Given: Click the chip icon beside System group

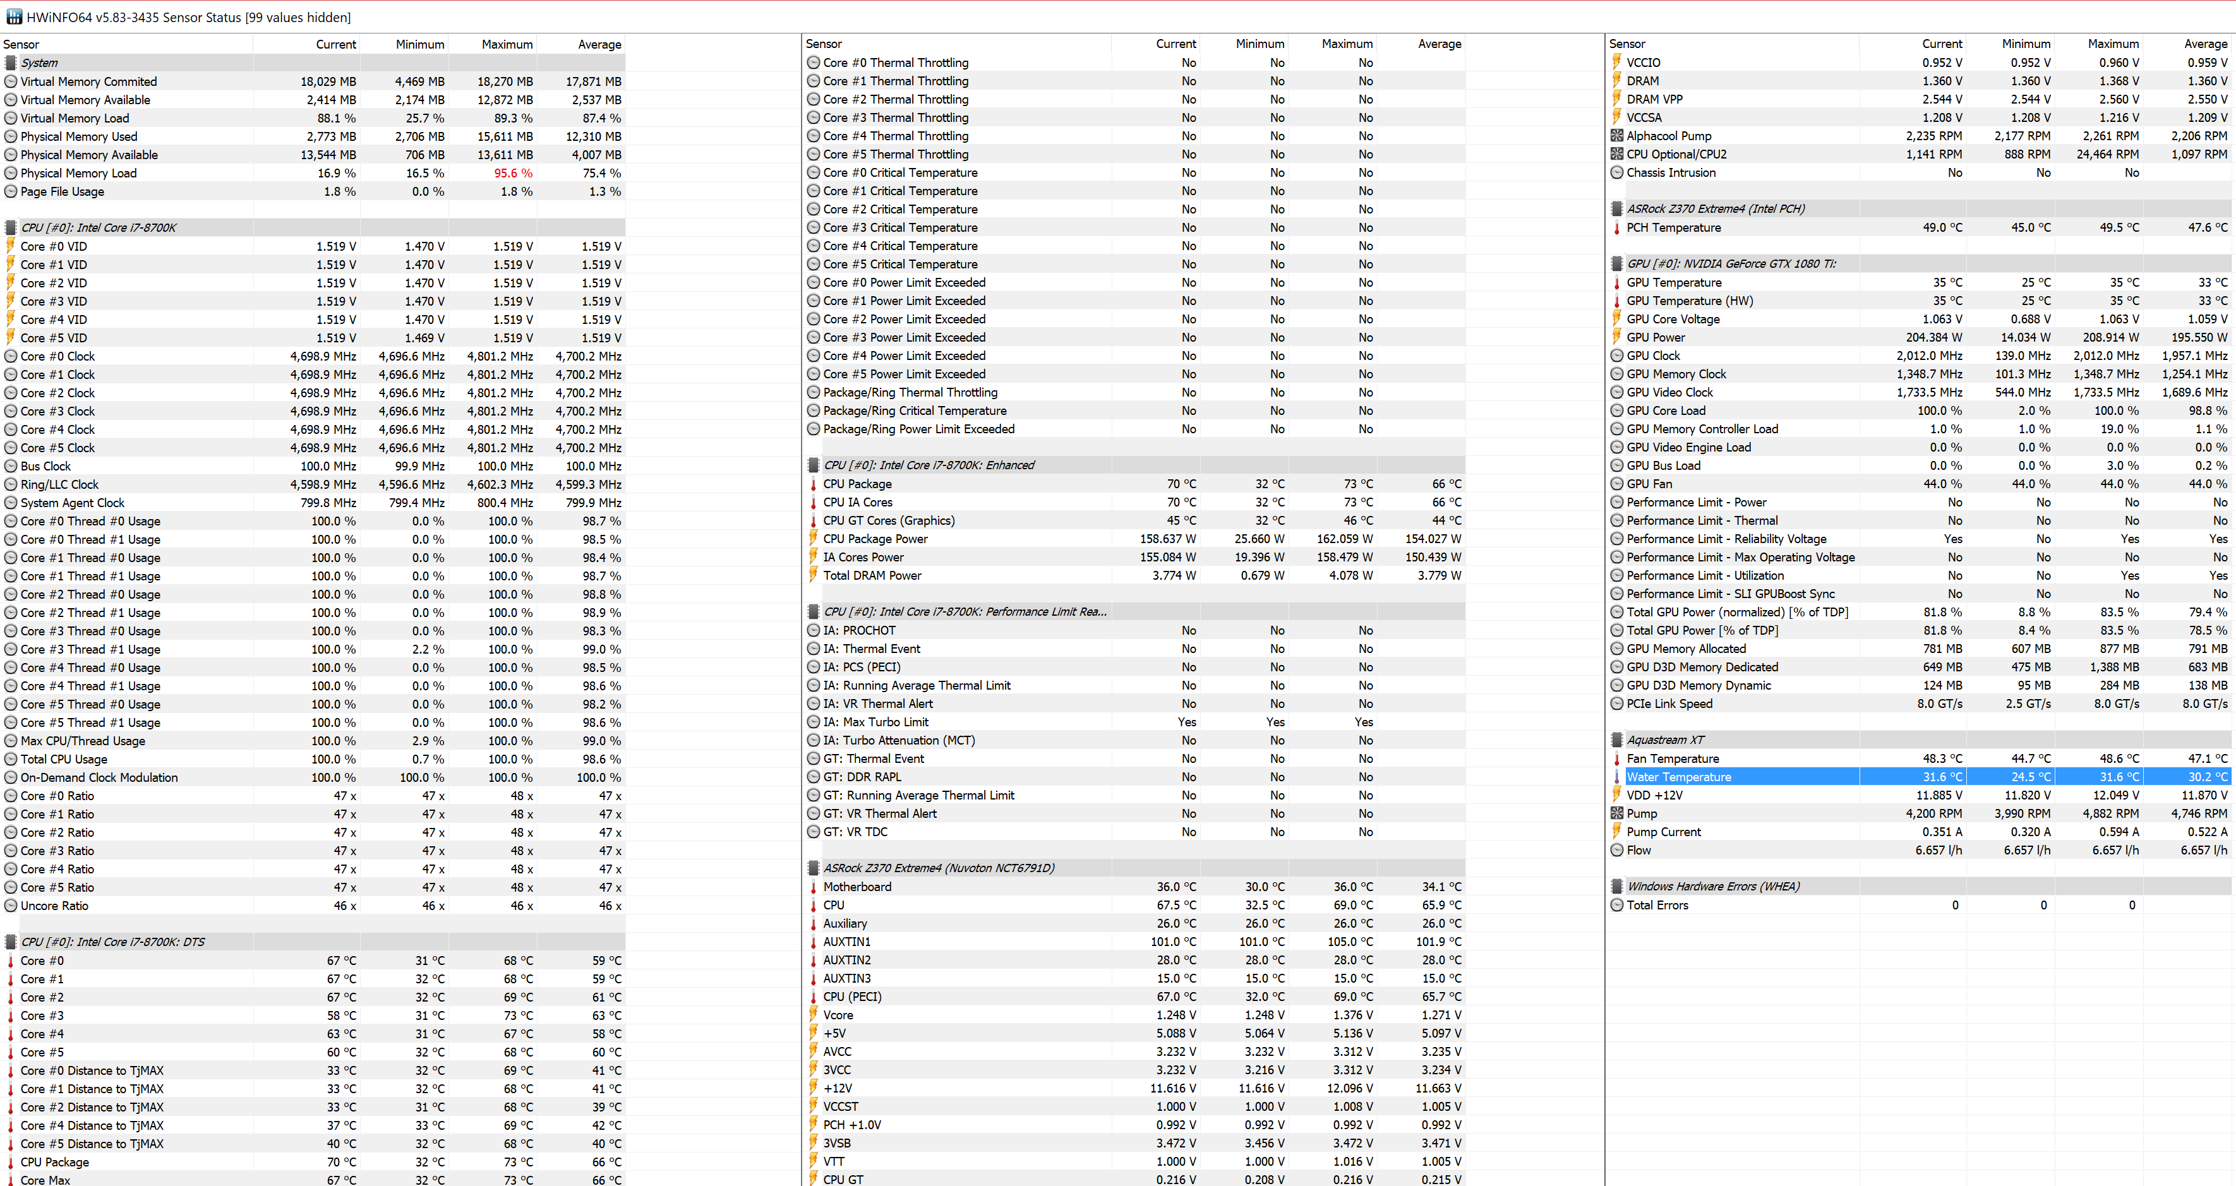Looking at the screenshot, I should [10, 63].
